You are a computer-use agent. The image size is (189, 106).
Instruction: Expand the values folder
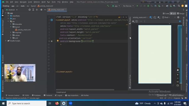(x=11, y=35)
